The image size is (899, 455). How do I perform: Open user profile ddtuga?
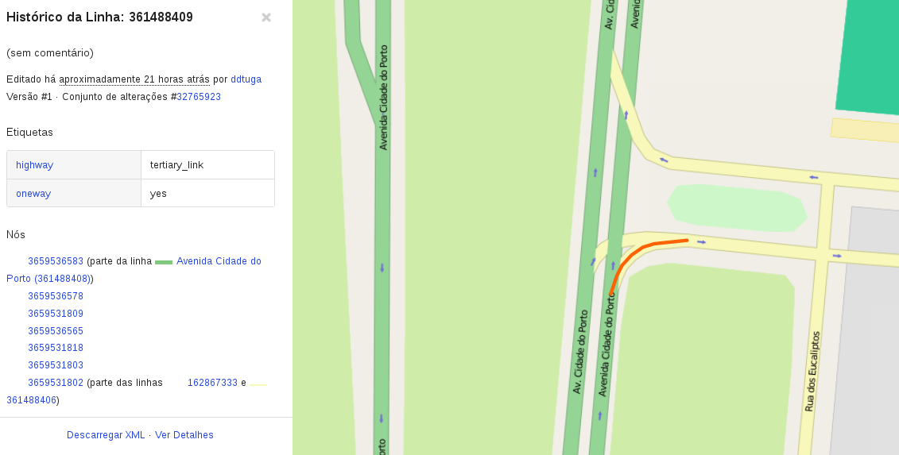246,79
